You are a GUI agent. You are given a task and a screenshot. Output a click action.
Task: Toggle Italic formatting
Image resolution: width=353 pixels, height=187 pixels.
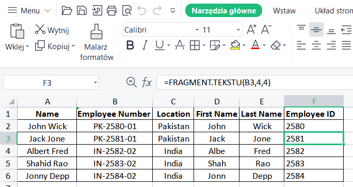coord(145,45)
